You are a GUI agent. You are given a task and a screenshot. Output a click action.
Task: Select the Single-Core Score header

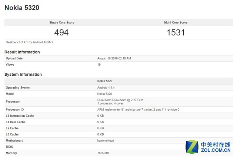pyautogui.click(x=61, y=23)
